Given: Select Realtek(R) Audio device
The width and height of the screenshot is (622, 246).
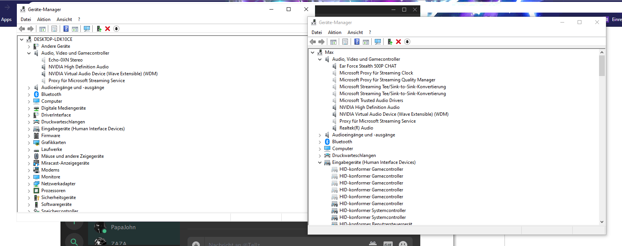Looking at the screenshot, I should click(356, 128).
